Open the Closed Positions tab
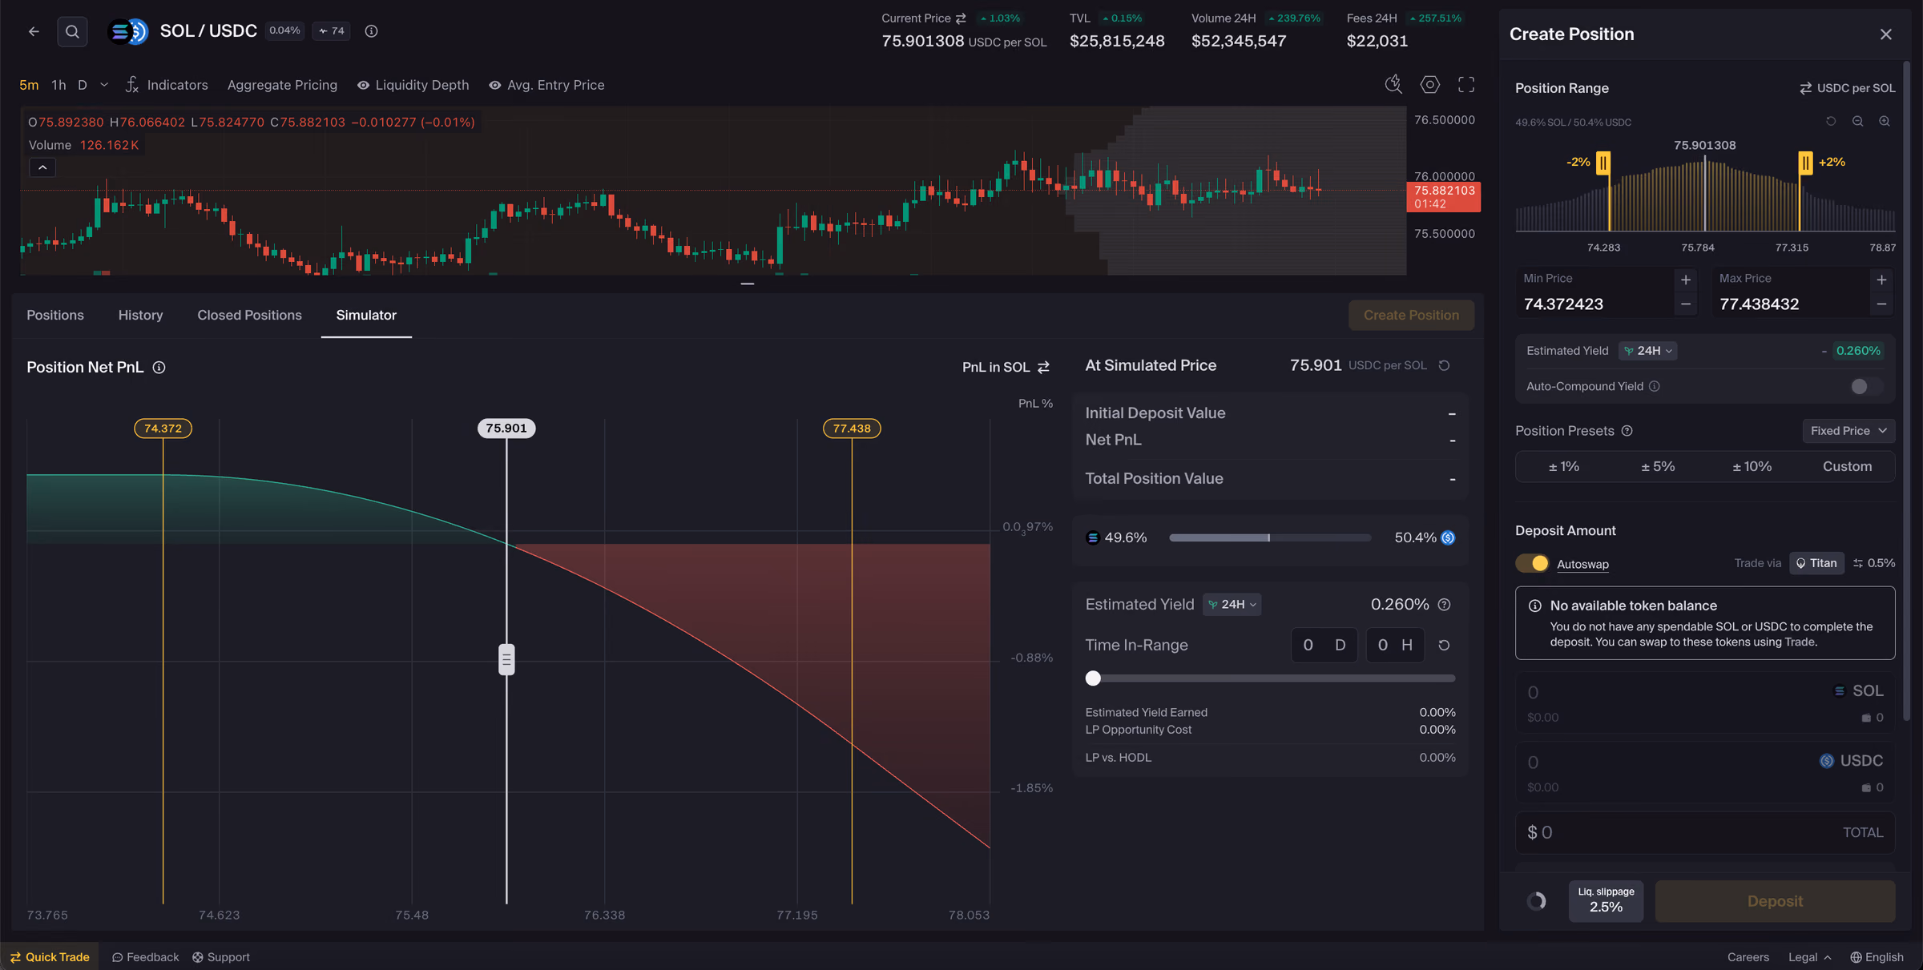 point(249,315)
